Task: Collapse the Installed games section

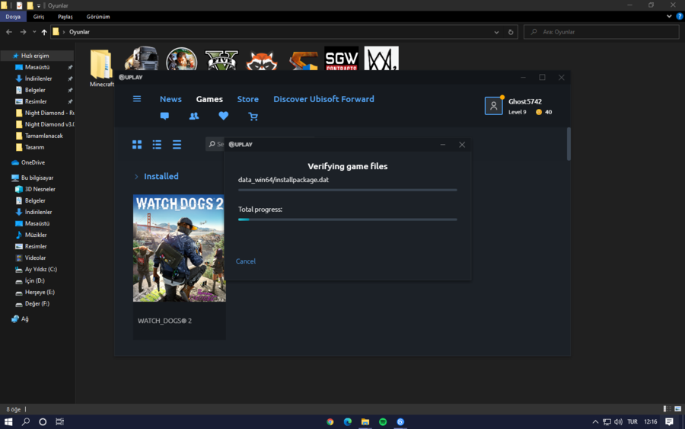Action: pos(137,177)
